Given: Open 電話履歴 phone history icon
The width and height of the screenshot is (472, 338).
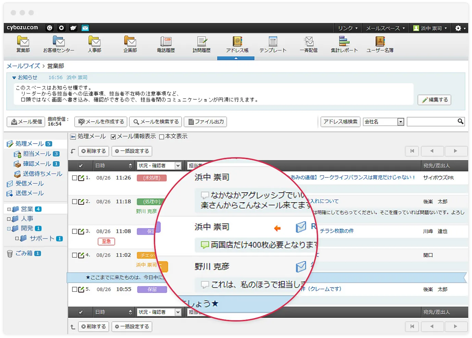Looking at the screenshot, I should (x=166, y=42).
